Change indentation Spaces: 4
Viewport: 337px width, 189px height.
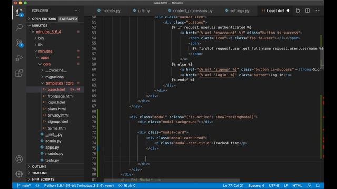coord(256,185)
